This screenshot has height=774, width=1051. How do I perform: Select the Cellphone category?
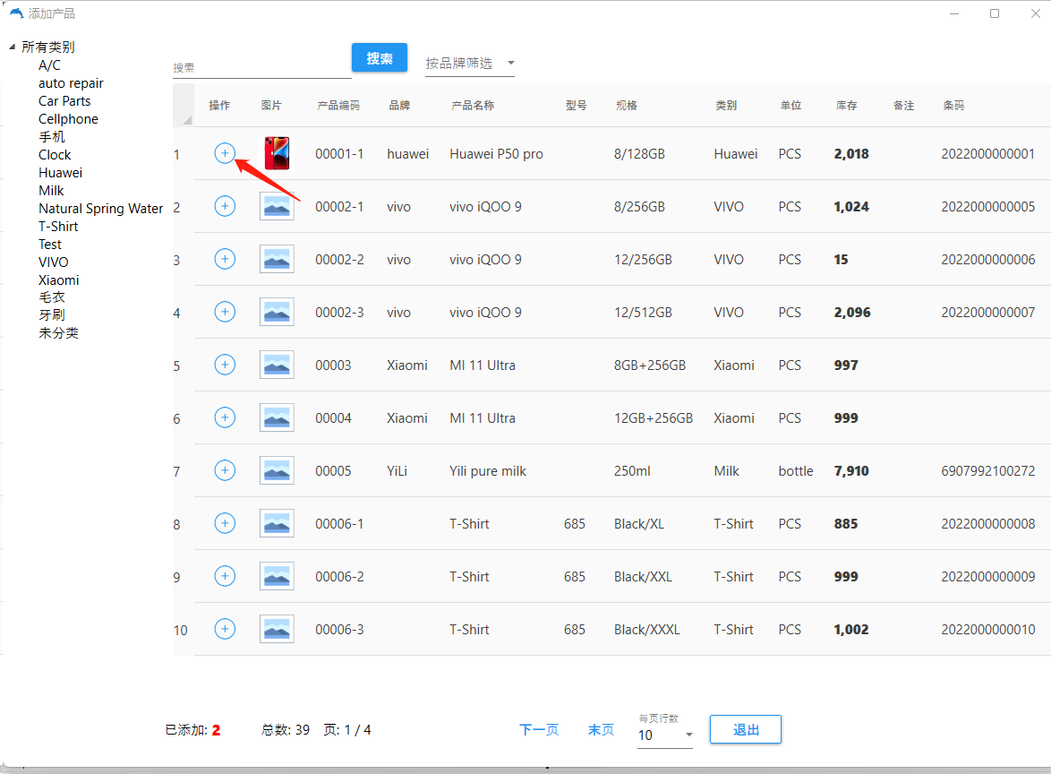68,119
